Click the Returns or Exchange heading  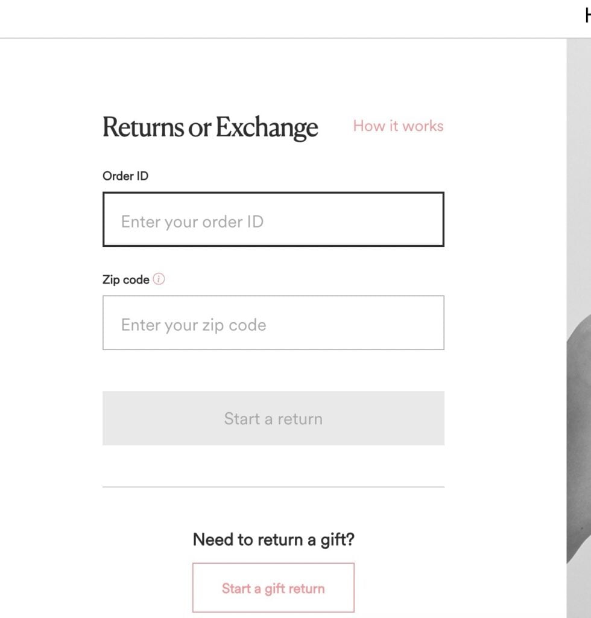coord(210,127)
